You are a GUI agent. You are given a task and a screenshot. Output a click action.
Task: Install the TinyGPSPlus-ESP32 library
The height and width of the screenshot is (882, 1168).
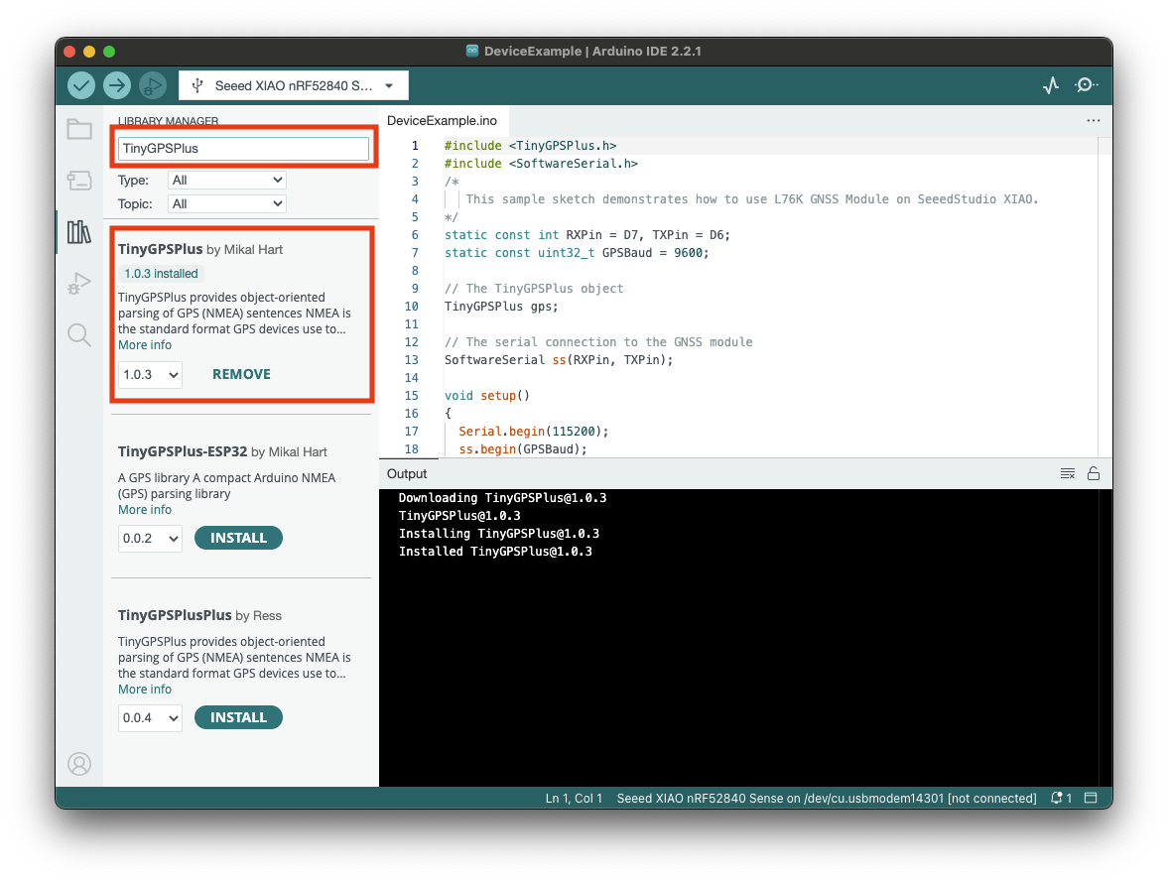click(x=238, y=538)
